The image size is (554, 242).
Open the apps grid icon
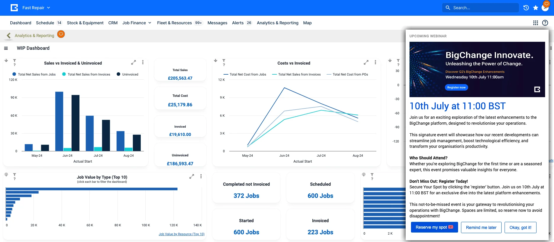(535, 23)
